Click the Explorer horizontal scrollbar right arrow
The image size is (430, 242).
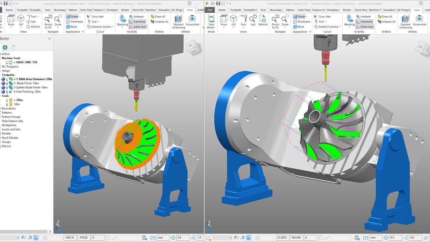click(50, 232)
